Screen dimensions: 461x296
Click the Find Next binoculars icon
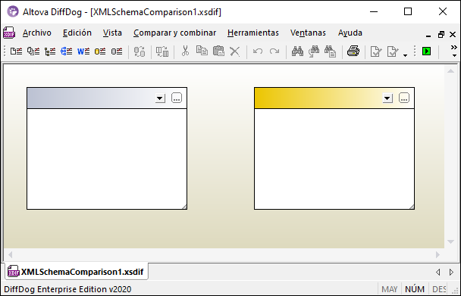click(x=314, y=51)
